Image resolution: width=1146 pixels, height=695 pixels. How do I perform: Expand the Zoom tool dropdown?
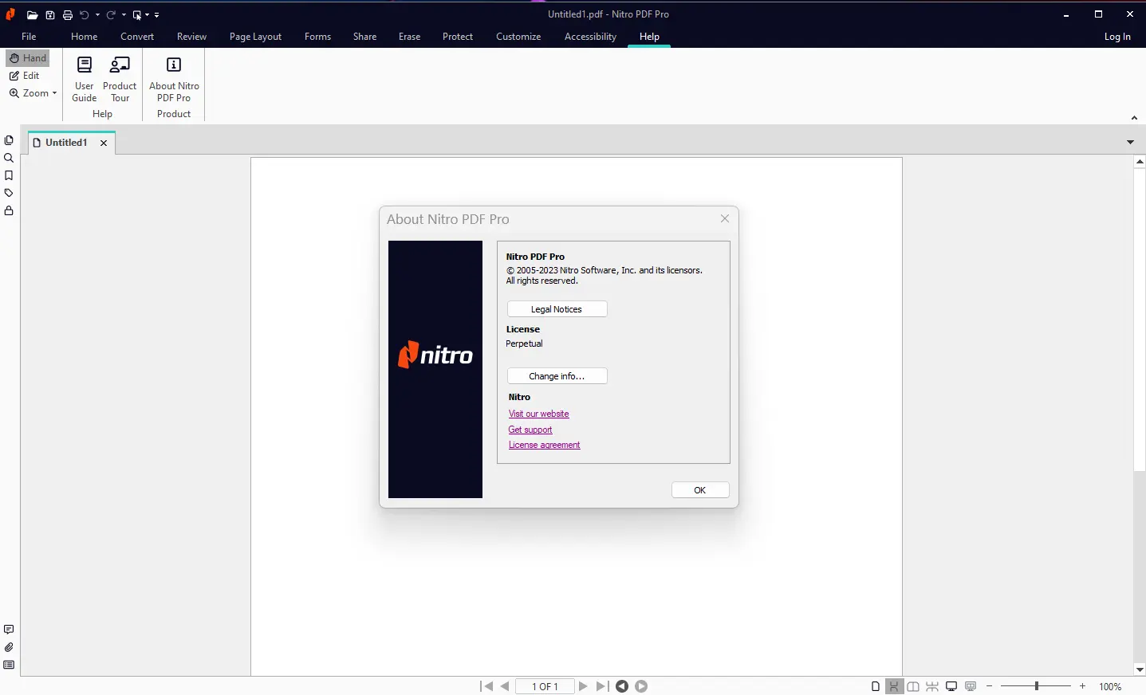tap(54, 93)
